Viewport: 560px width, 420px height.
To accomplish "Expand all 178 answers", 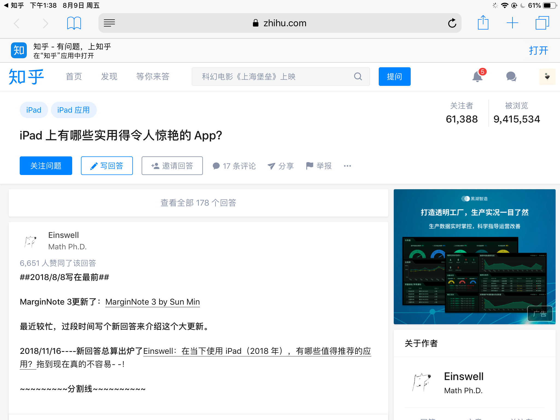I will (x=199, y=203).
